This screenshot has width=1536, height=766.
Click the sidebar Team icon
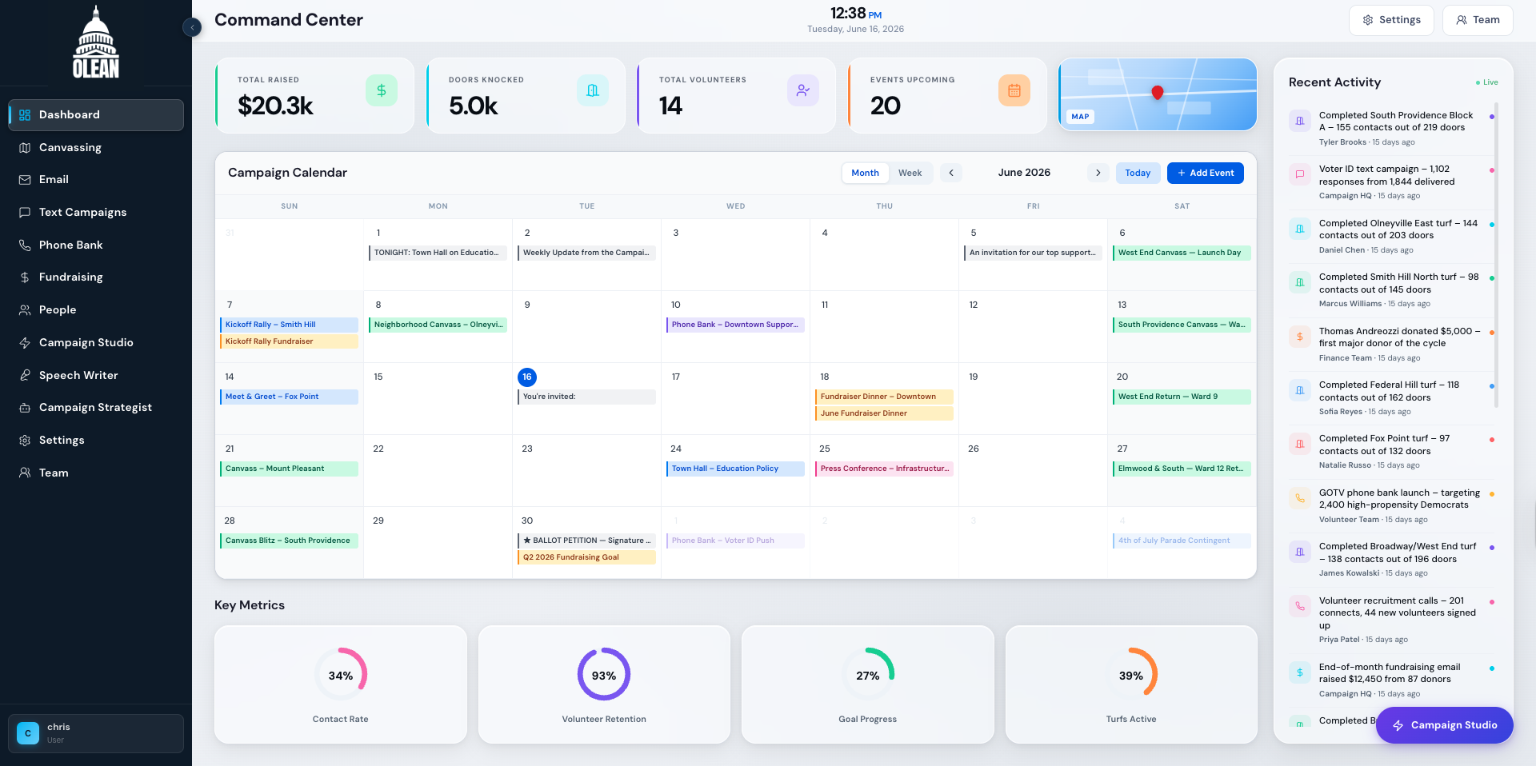25,473
